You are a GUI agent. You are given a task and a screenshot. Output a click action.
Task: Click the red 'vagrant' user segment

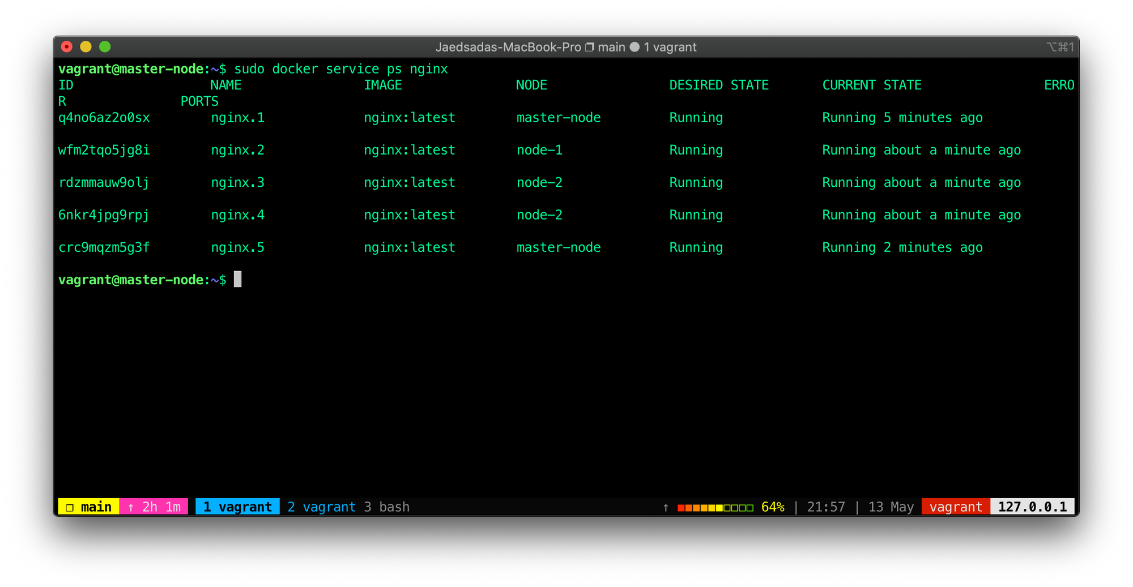click(956, 507)
